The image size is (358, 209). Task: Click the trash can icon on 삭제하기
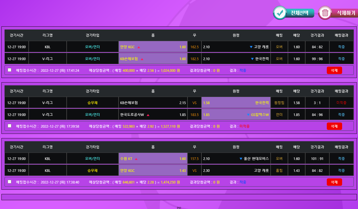pyautogui.click(x=325, y=13)
